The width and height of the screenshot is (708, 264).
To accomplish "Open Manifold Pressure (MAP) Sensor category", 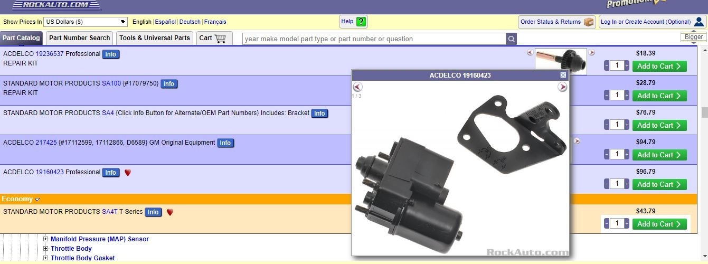I will pos(100,239).
